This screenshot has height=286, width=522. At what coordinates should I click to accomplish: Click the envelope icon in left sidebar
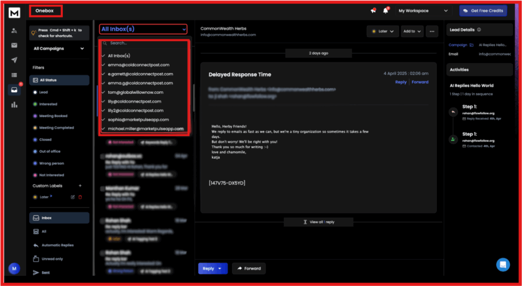[14, 45]
